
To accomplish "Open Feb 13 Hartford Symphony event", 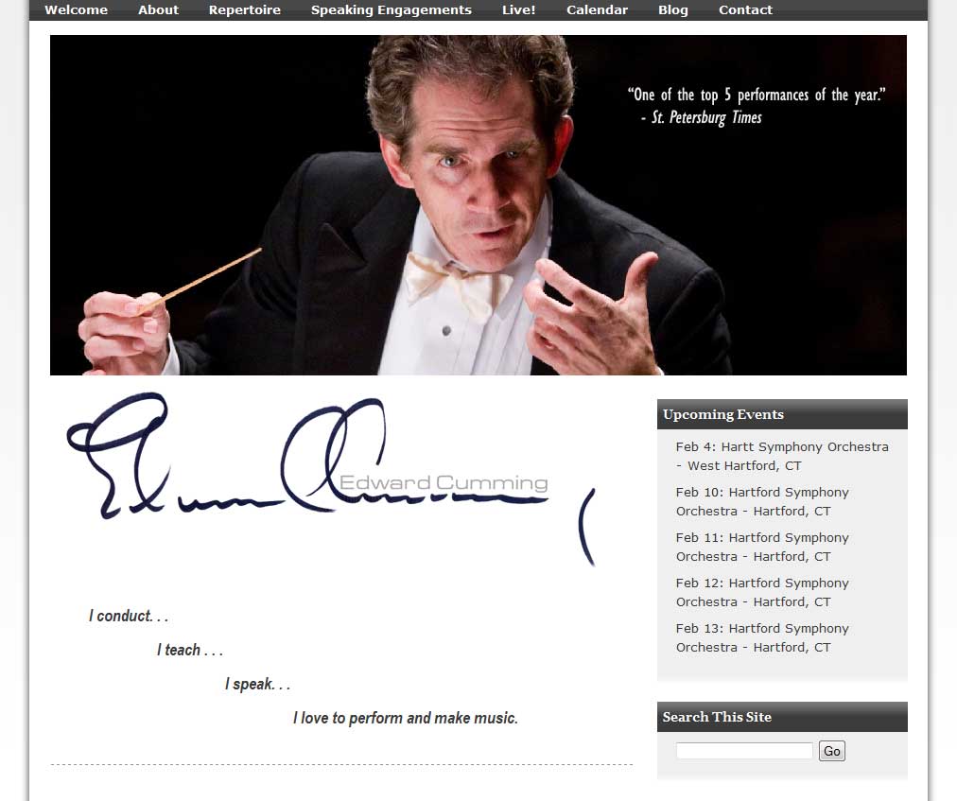I will 762,637.
